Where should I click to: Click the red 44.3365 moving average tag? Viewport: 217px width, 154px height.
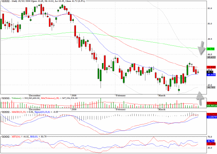click(x=211, y=67)
